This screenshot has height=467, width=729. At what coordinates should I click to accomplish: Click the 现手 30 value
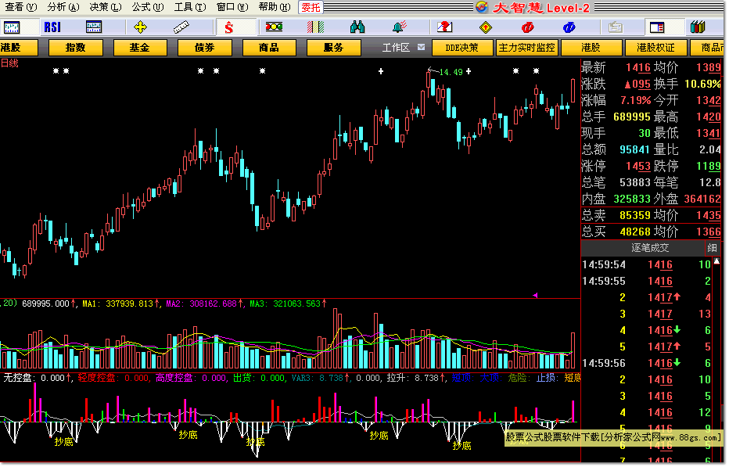click(645, 133)
